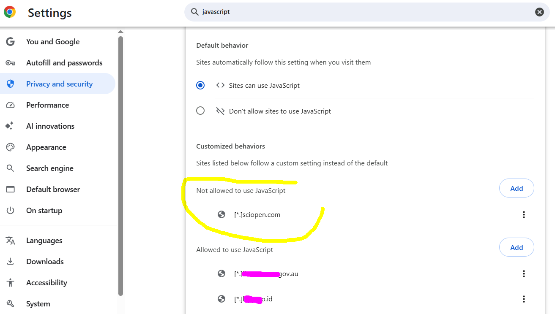Open You and Google settings section
The image size is (555, 314).
(53, 42)
